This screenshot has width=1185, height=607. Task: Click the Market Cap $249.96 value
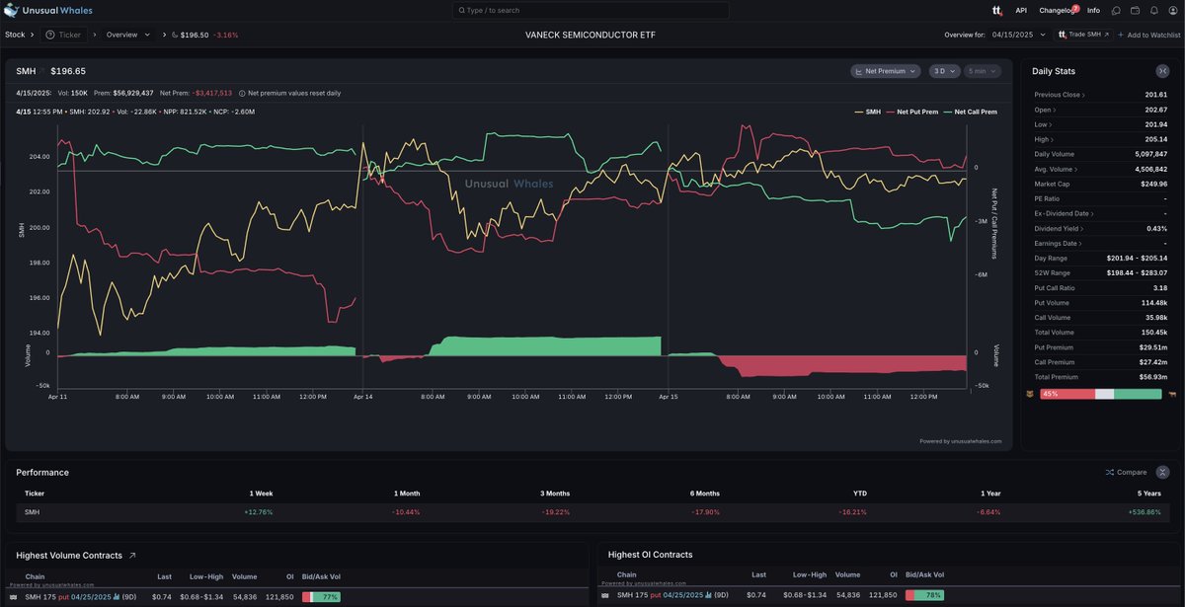pos(1154,184)
